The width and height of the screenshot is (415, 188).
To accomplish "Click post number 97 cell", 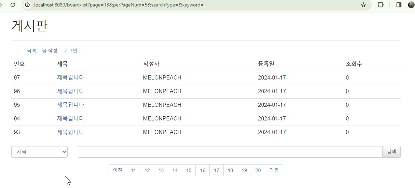I will [x=17, y=77].
